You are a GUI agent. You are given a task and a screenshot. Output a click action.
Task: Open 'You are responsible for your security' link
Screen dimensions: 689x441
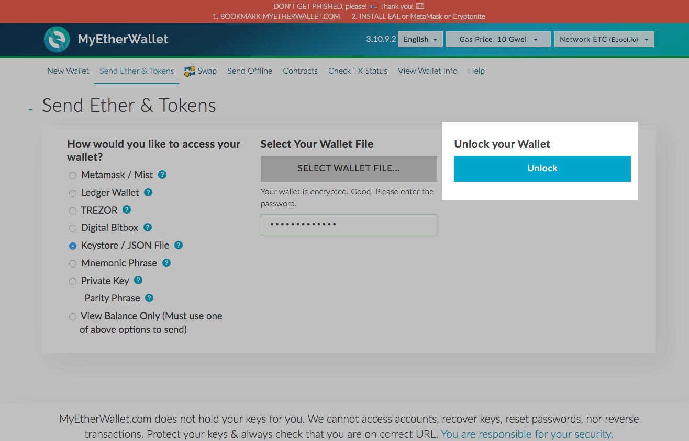click(x=527, y=434)
